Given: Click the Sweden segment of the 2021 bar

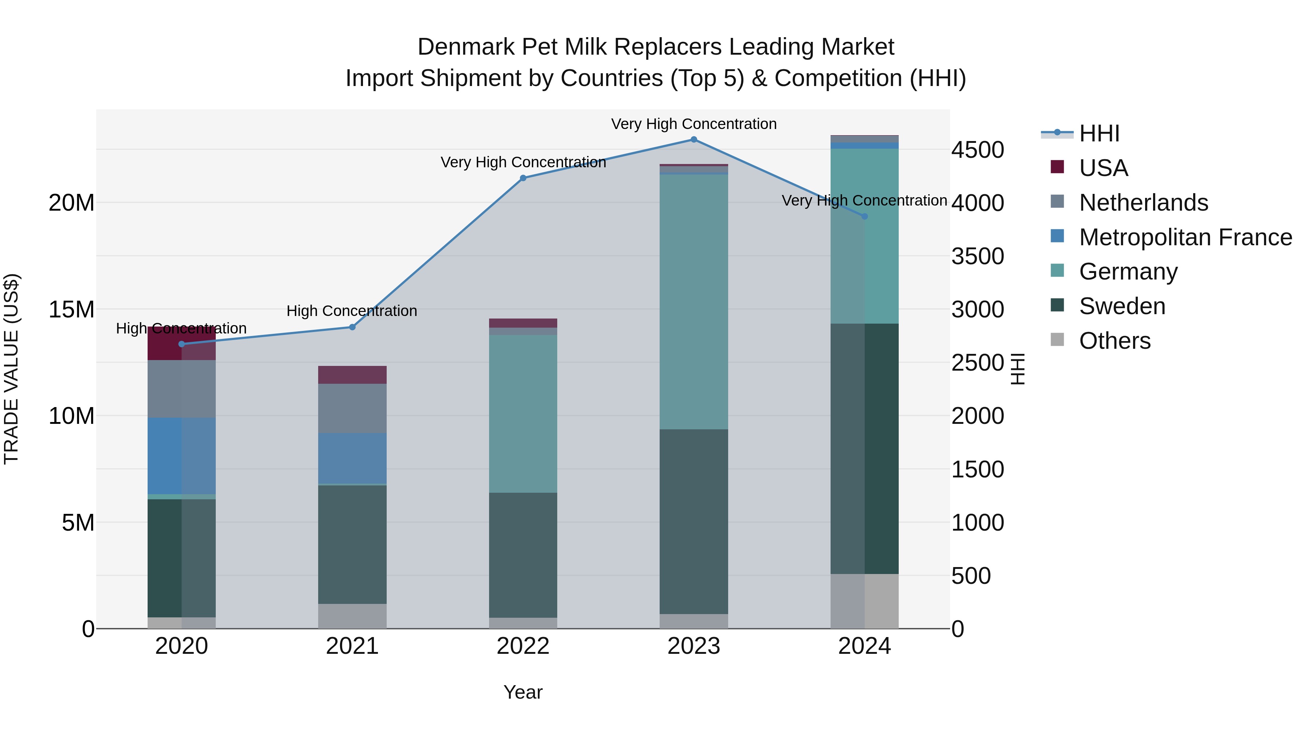Looking at the screenshot, I should coord(352,544).
